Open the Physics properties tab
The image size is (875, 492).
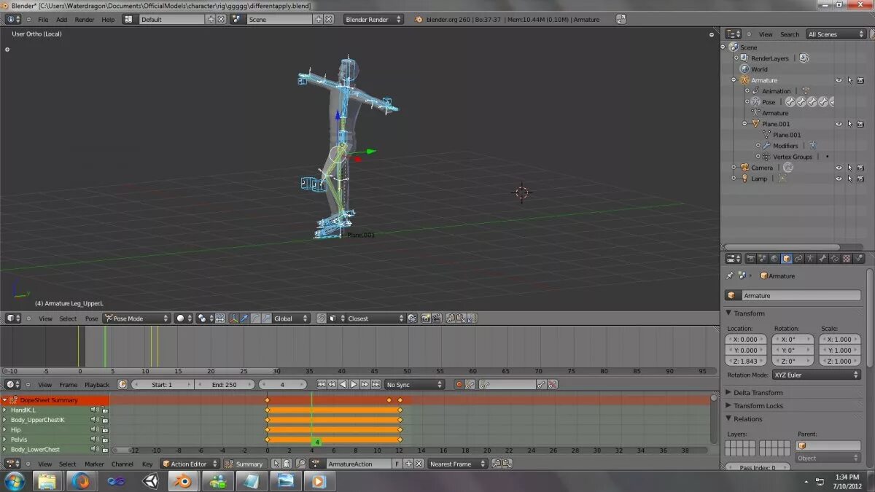pos(858,258)
